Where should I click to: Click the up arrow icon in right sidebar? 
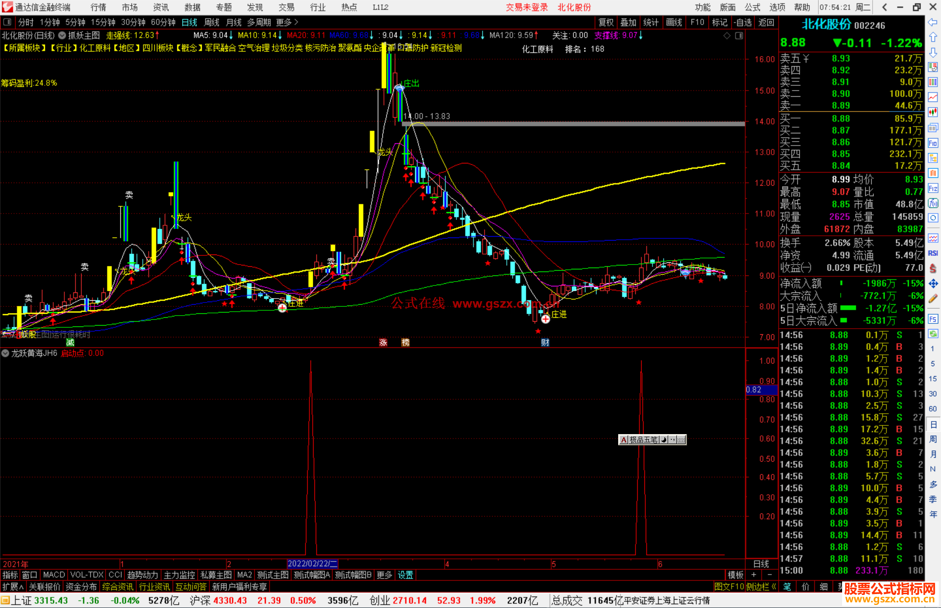(933, 37)
